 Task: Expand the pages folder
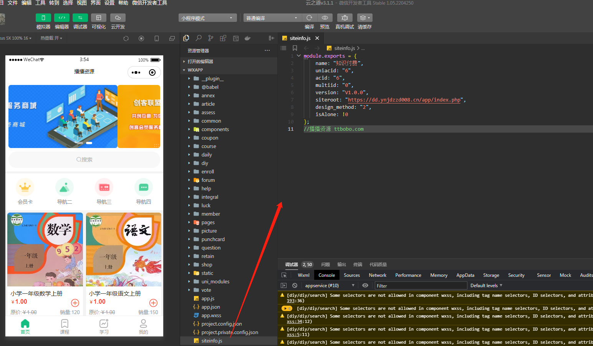229,222
